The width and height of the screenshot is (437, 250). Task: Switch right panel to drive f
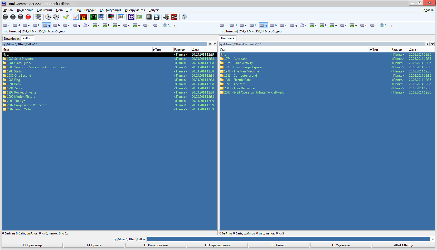(253, 25)
